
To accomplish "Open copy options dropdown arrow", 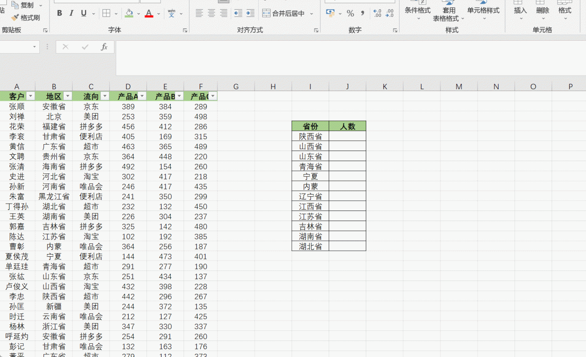I will (x=40, y=5).
